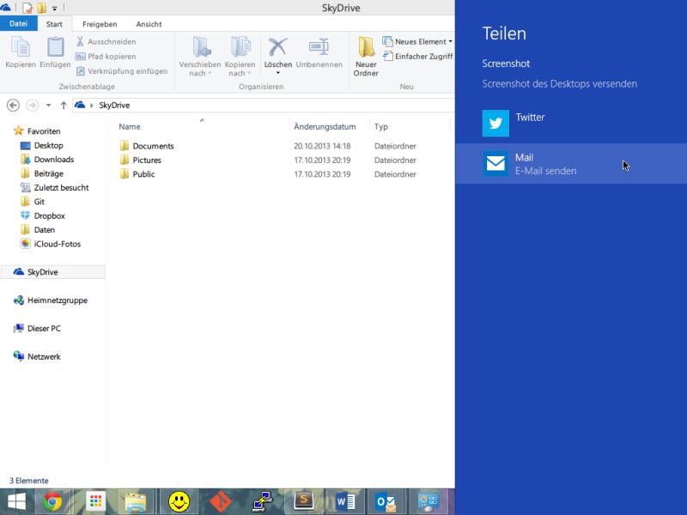Click the Windows Start button

point(16,501)
